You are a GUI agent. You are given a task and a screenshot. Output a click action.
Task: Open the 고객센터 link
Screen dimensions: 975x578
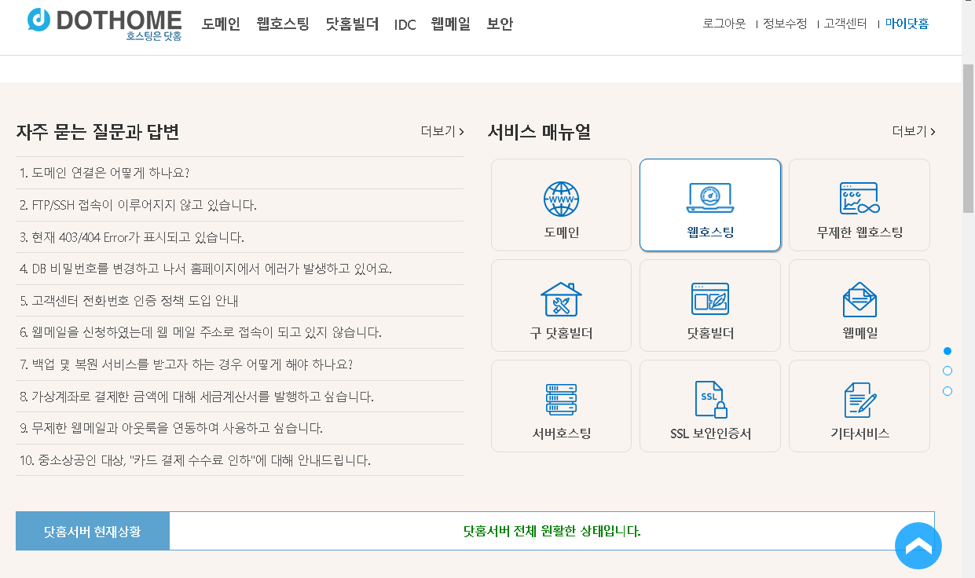pos(845,24)
